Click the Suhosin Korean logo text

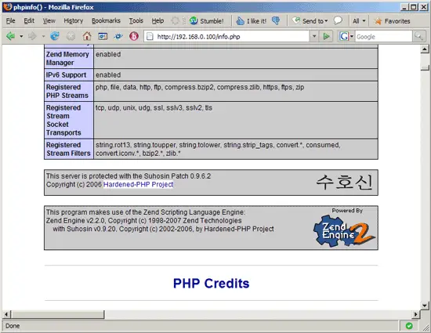click(x=345, y=182)
